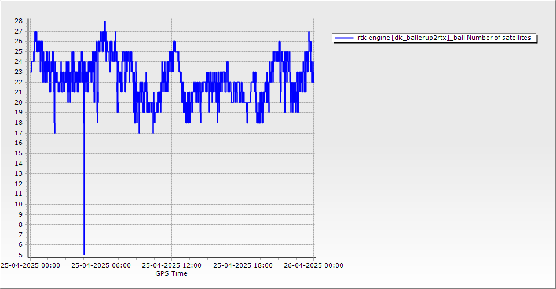Select the y-axis tick label 20
The height and width of the screenshot is (289, 556).
tap(19, 102)
